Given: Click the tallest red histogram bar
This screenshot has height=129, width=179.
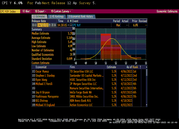Looking at the screenshot, I should point(106,46).
